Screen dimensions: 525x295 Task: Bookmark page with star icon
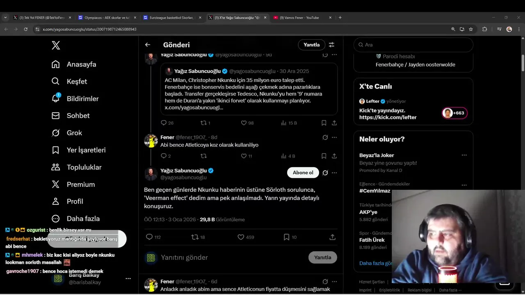471,29
